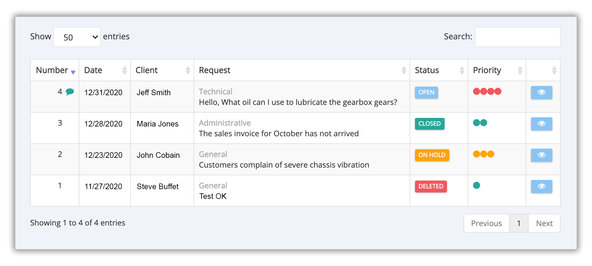The image size is (592, 266).
Task: Click the ON HOLD status badge
Action: pyautogui.click(x=432, y=155)
